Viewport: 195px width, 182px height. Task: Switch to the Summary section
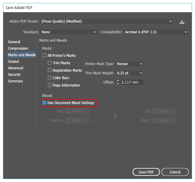(21, 81)
